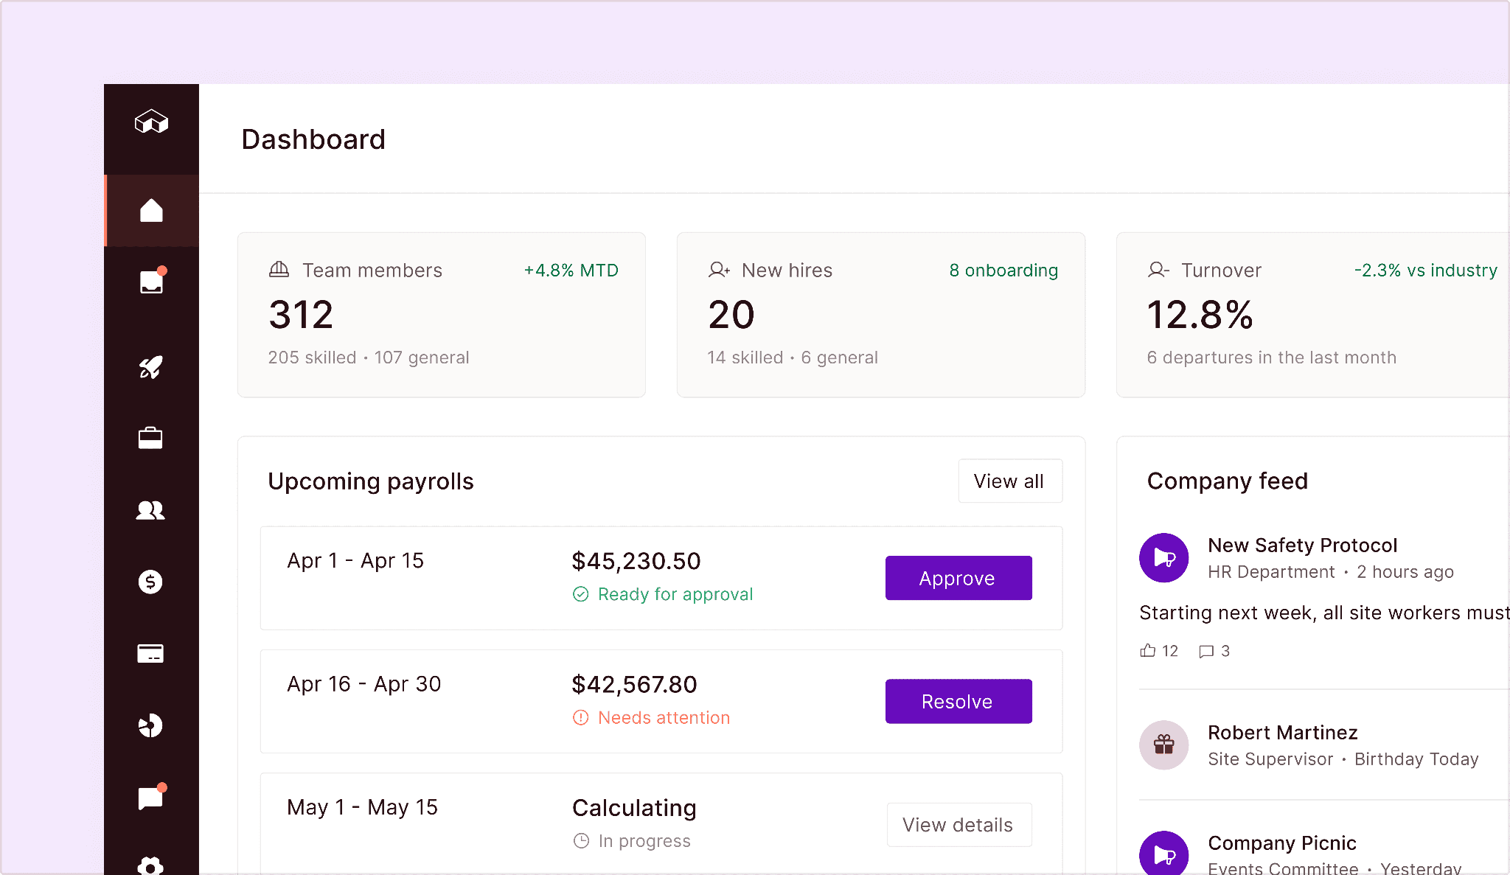Click the 205 skilled · 107 general text

(369, 358)
